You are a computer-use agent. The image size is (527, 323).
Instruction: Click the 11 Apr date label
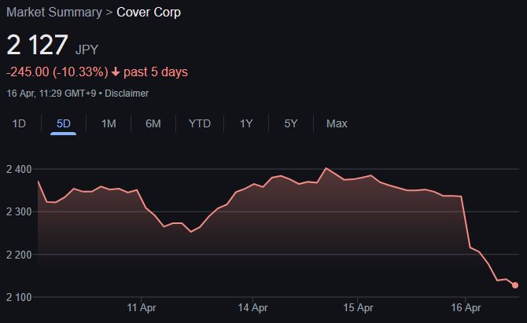142,307
